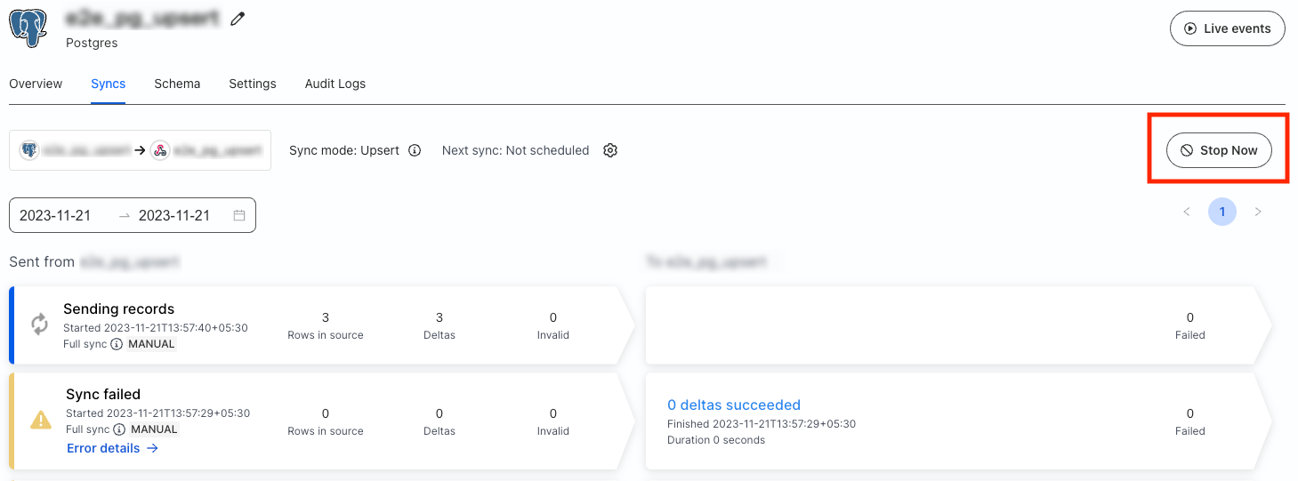Image resolution: width=1298 pixels, height=481 pixels.
Task: Click the spinning sync icon for Sending records
Action: click(39, 325)
